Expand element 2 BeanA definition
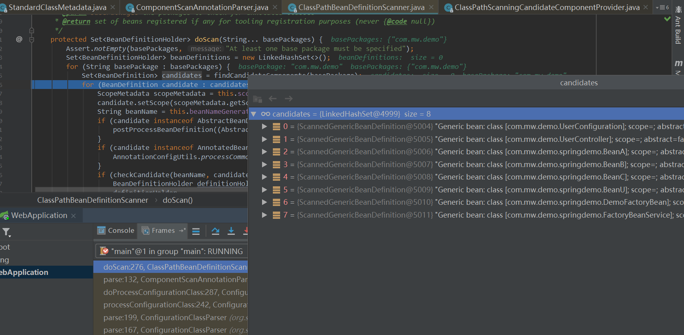Viewport: 684px width, 335px height. pyautogui.click(x=264, y=152)
